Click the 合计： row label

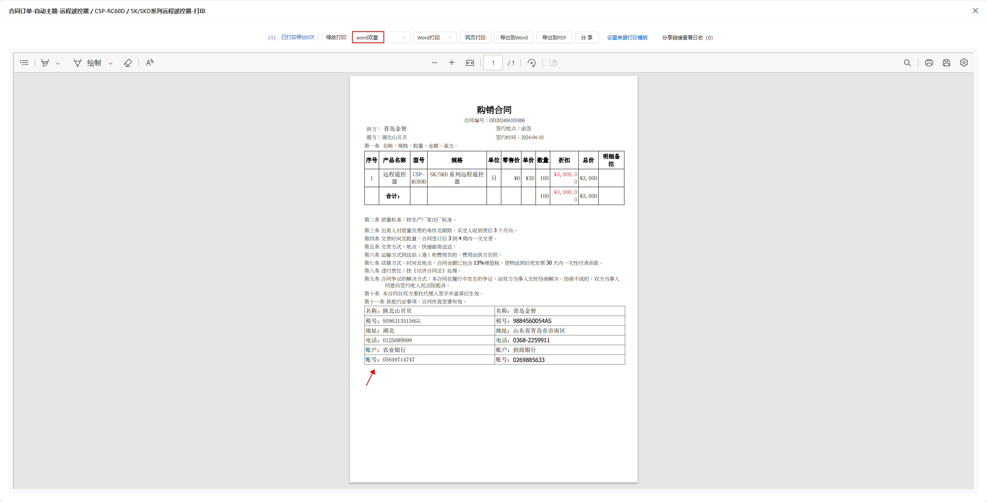click(x=393, y=196)
